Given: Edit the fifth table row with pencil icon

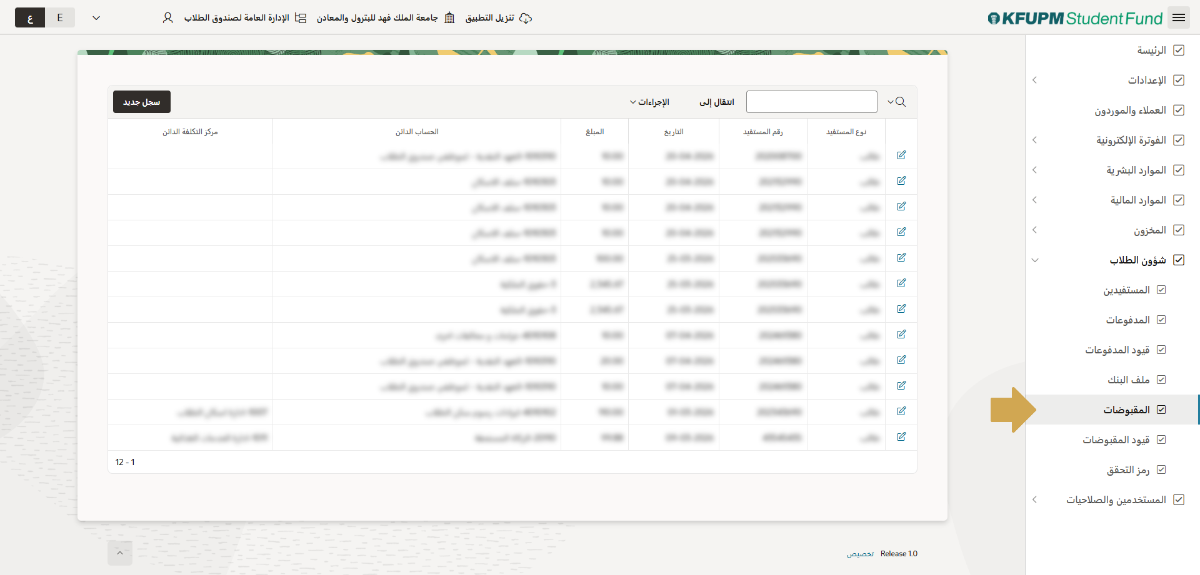Looking at the screenshot, I should pos(901,257).
